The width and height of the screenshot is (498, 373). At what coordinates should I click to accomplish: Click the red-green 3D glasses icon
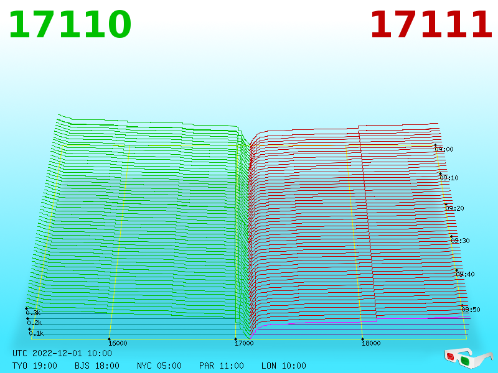pyautogui.click(x=469, y=359)
